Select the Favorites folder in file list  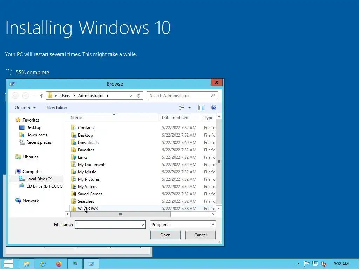pos(86,150)
